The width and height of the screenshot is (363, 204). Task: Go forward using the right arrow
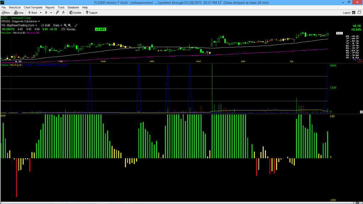coord(46,13)
